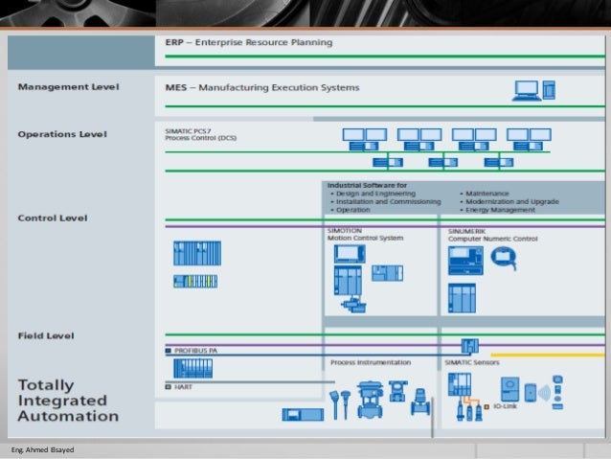This screenshot has height=459, width=611.
Task: Click the orange IO-Link connector icon
Action: tap(484, 408)
